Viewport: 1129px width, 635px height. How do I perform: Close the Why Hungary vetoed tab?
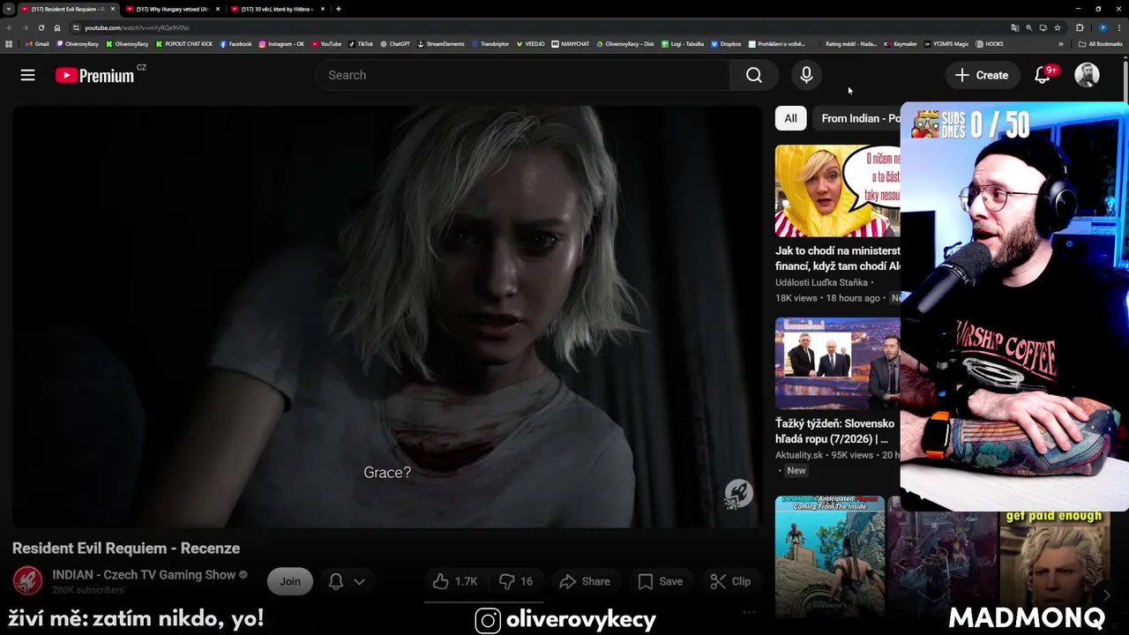(218, 9)
